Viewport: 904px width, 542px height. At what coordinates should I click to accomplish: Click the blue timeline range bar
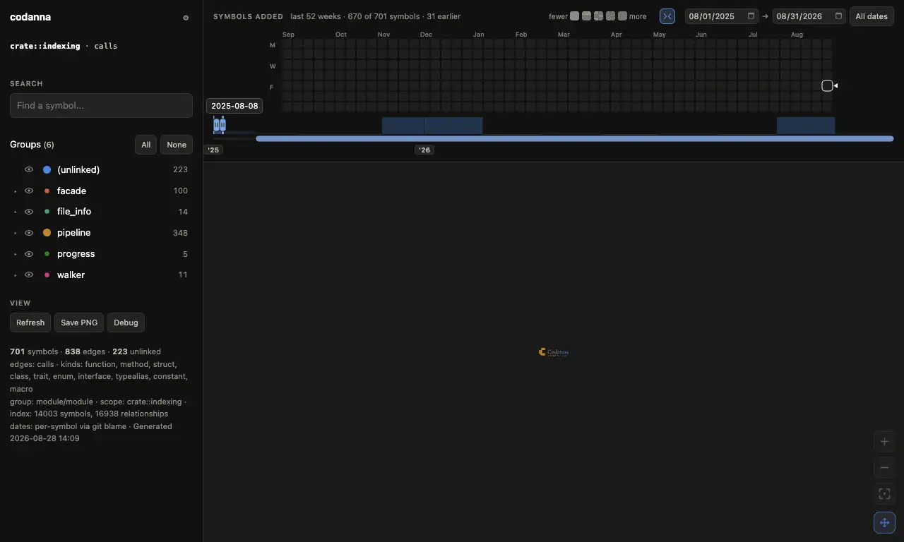[x=575, y=138]
